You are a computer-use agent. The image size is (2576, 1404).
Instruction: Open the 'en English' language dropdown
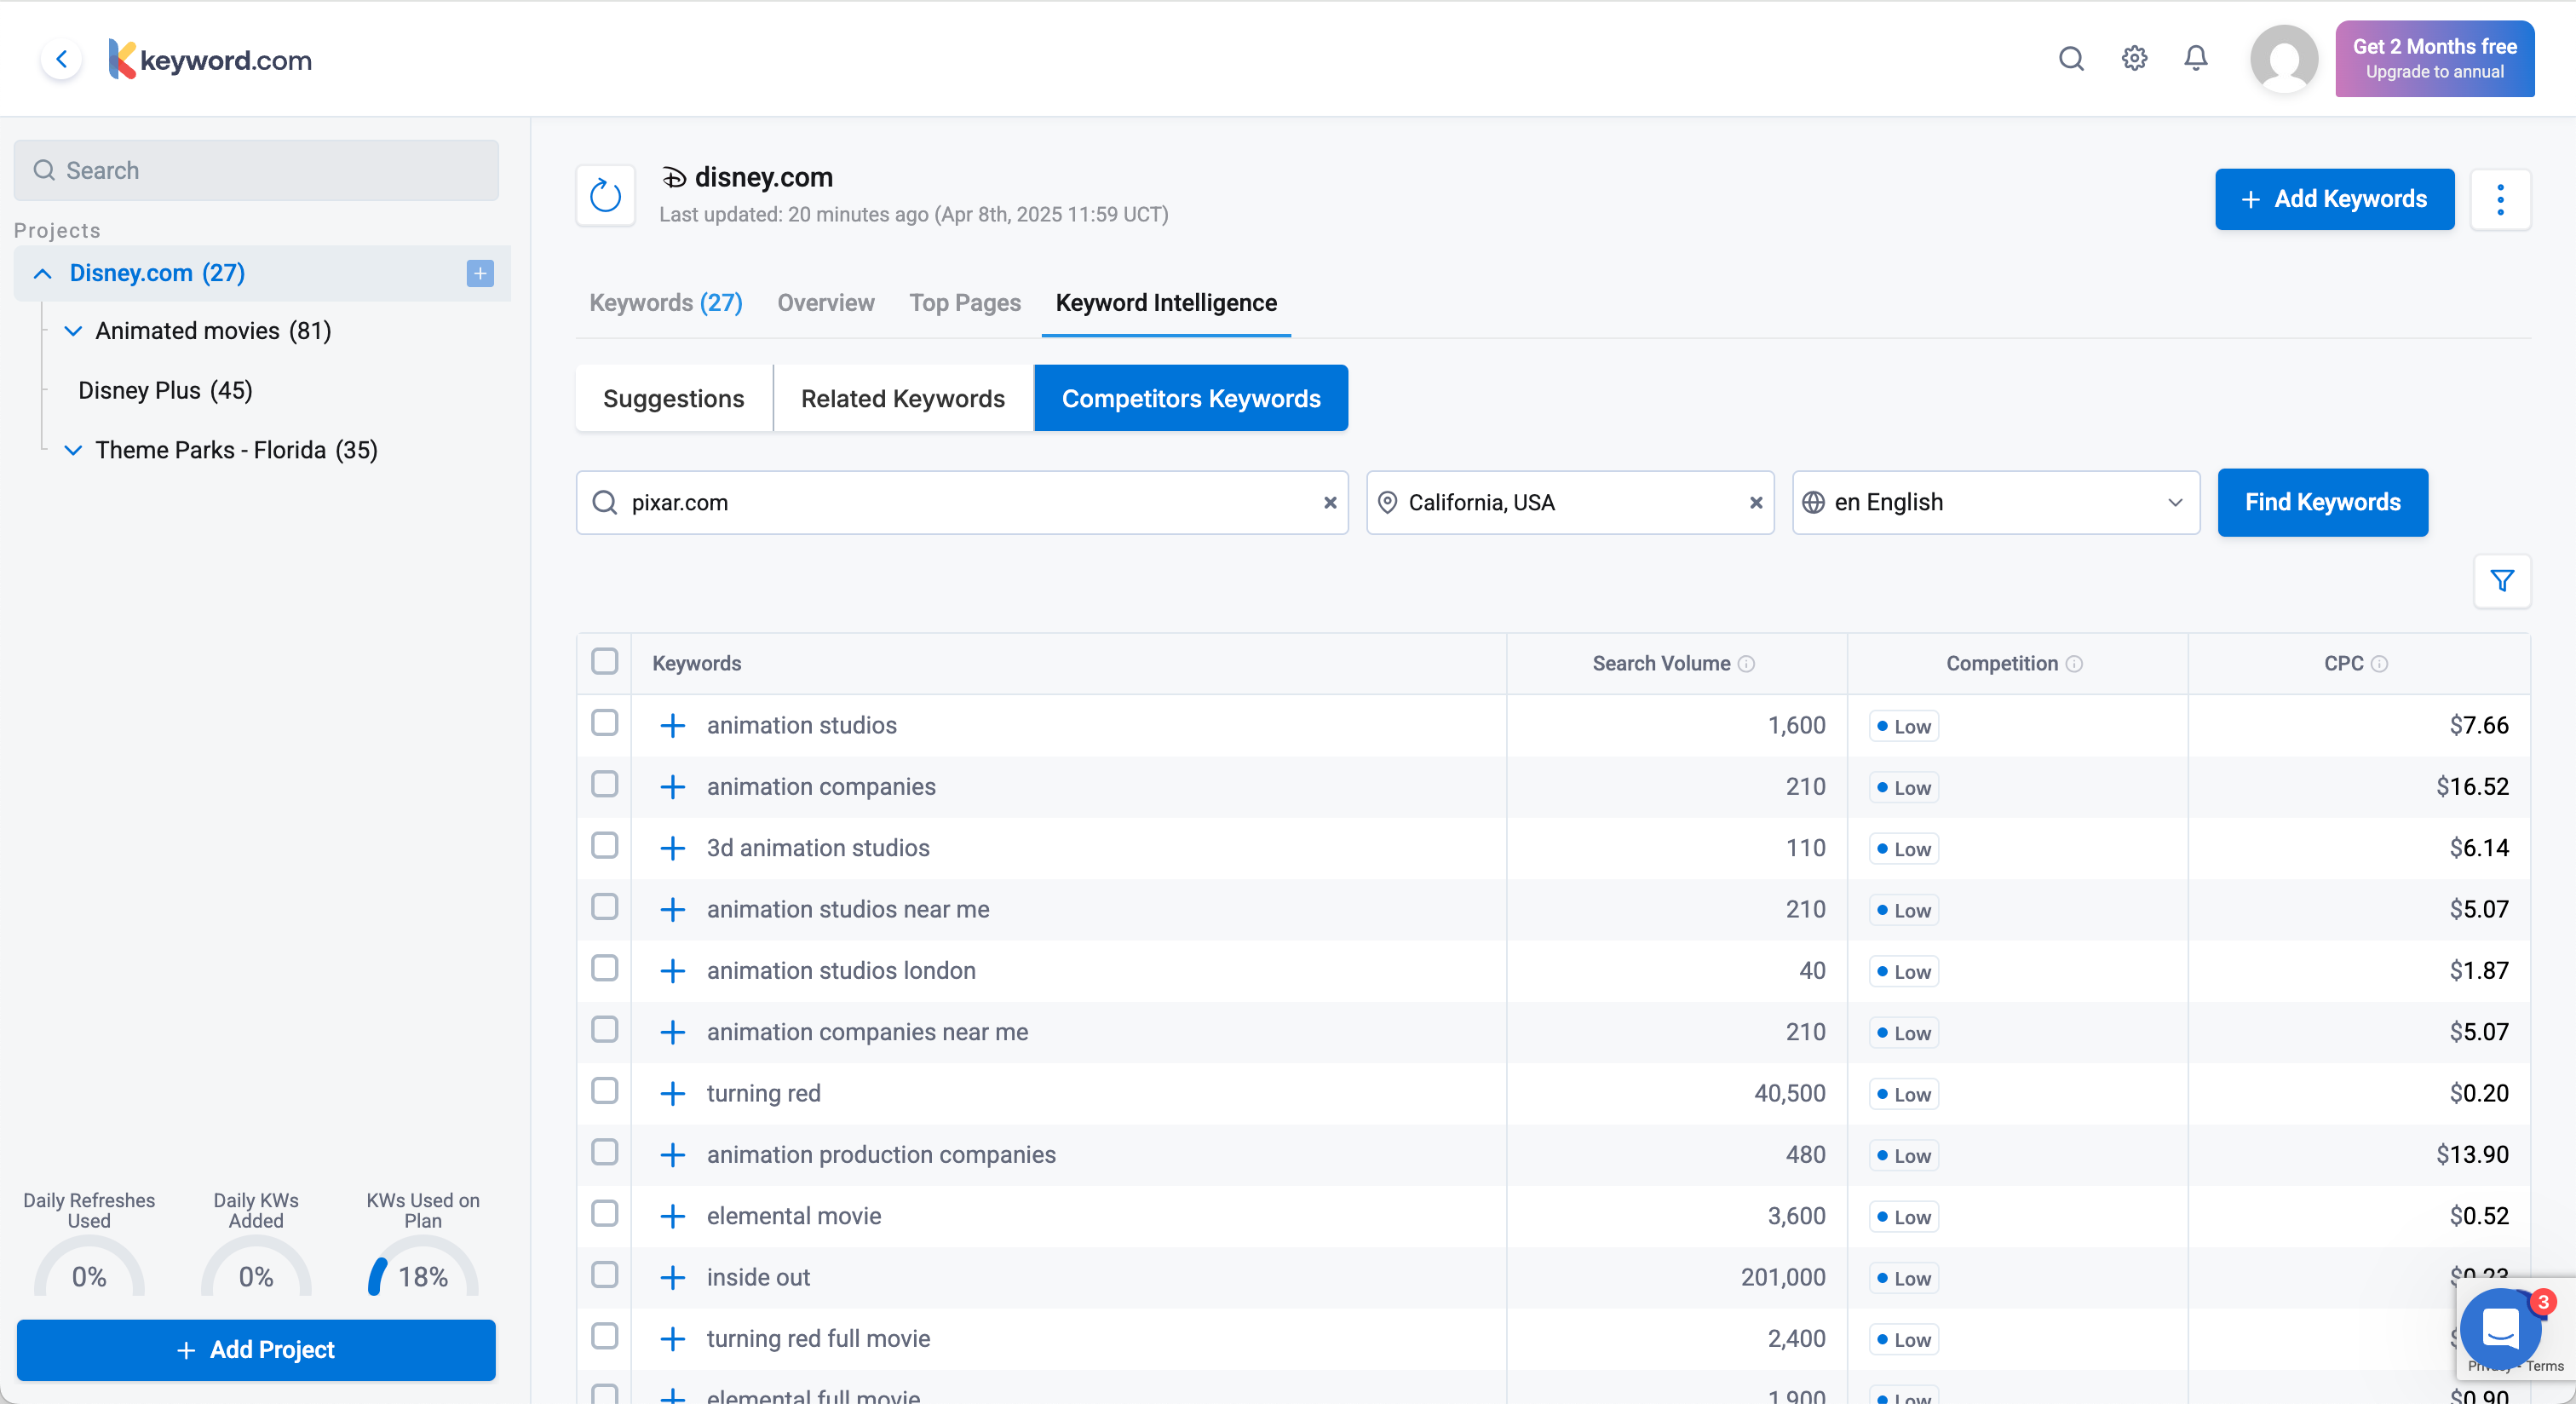1995,503
